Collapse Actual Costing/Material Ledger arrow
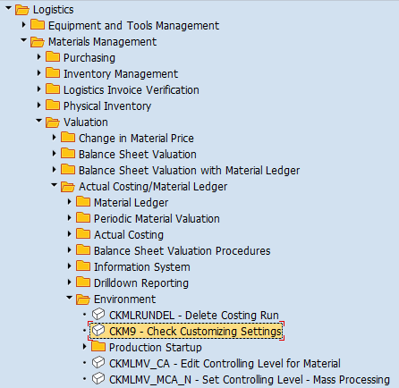Viewport: 399px width, 388px height. (x=55, y=185)
